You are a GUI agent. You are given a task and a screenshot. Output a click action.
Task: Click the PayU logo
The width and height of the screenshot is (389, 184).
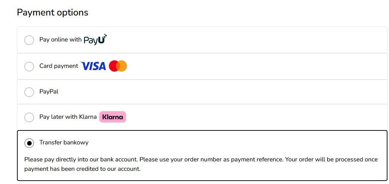[x=95, y=40]
